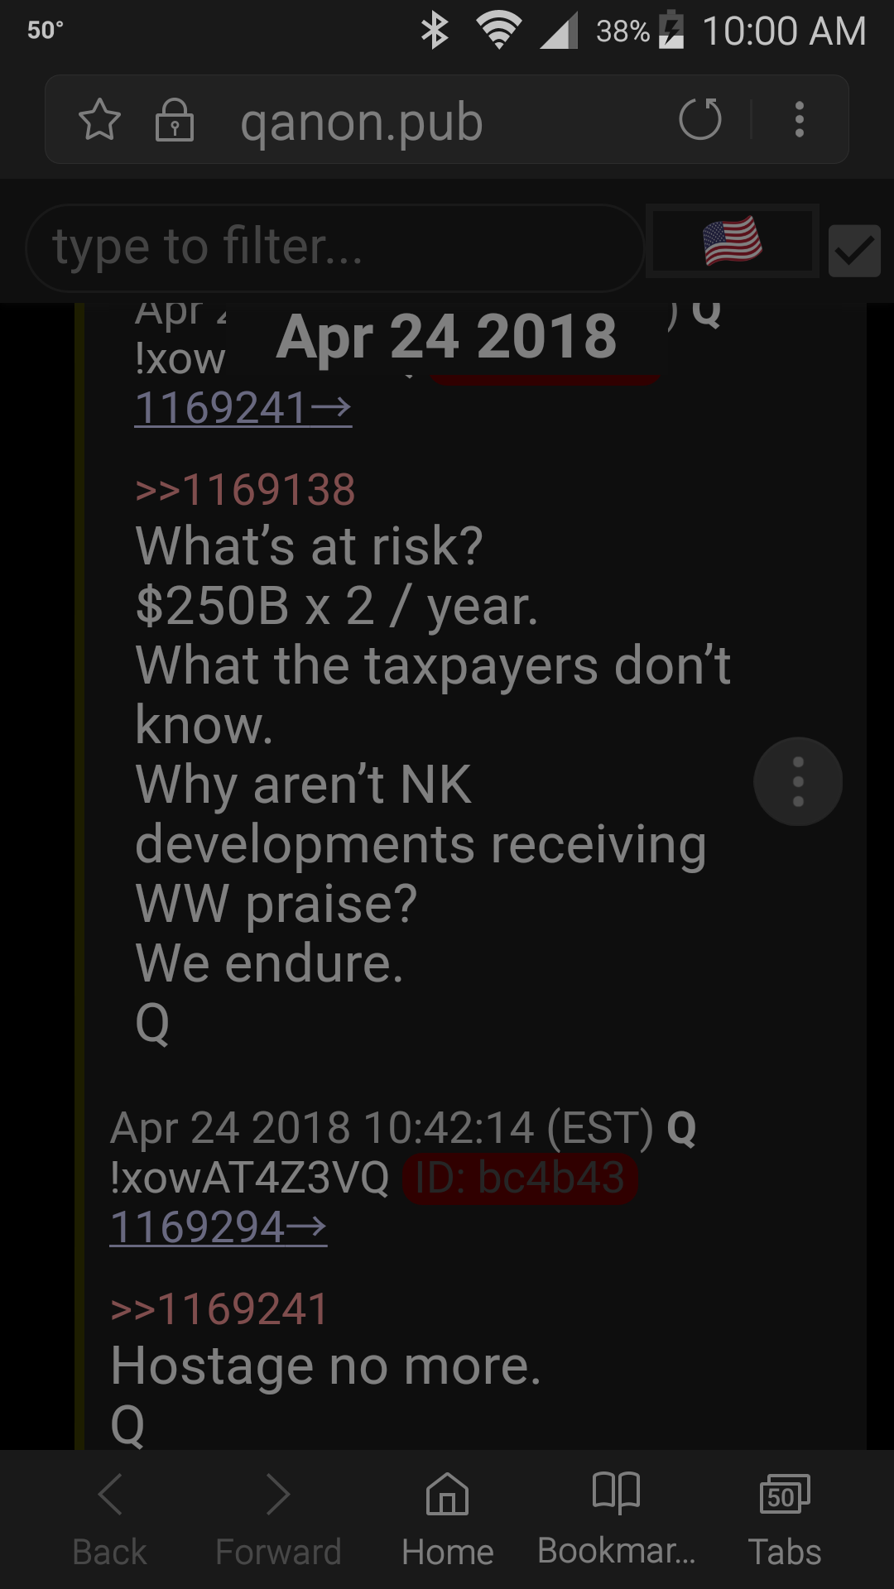Follow the >>1169138 reply reference
Viewport: 894px width, 1589px height.
(246, 489)
